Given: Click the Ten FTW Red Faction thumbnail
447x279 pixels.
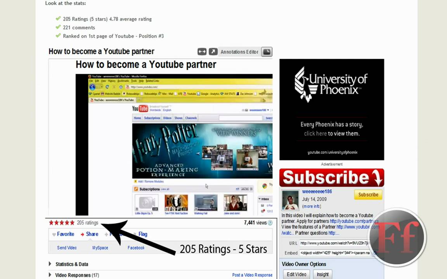Looking at the screenshot, I should click(x=176, y=203).
